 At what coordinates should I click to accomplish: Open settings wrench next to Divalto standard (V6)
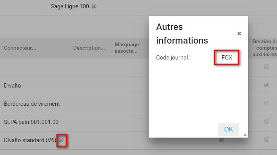(62, 140)
